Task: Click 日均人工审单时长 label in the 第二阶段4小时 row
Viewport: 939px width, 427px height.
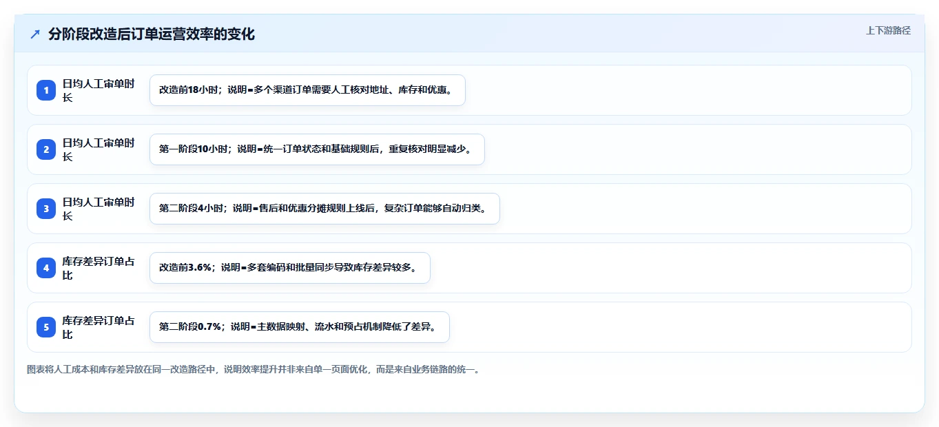Action: 99,209
